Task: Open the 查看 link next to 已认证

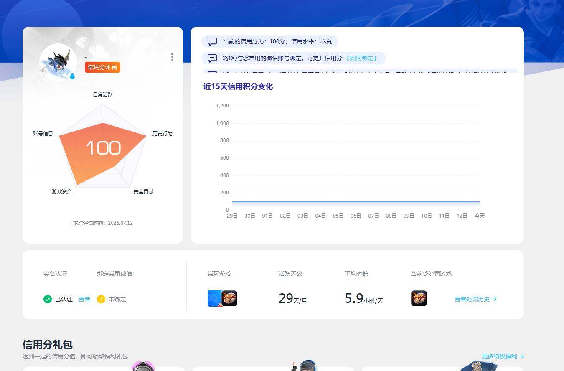Action: (x=84, y=299)
